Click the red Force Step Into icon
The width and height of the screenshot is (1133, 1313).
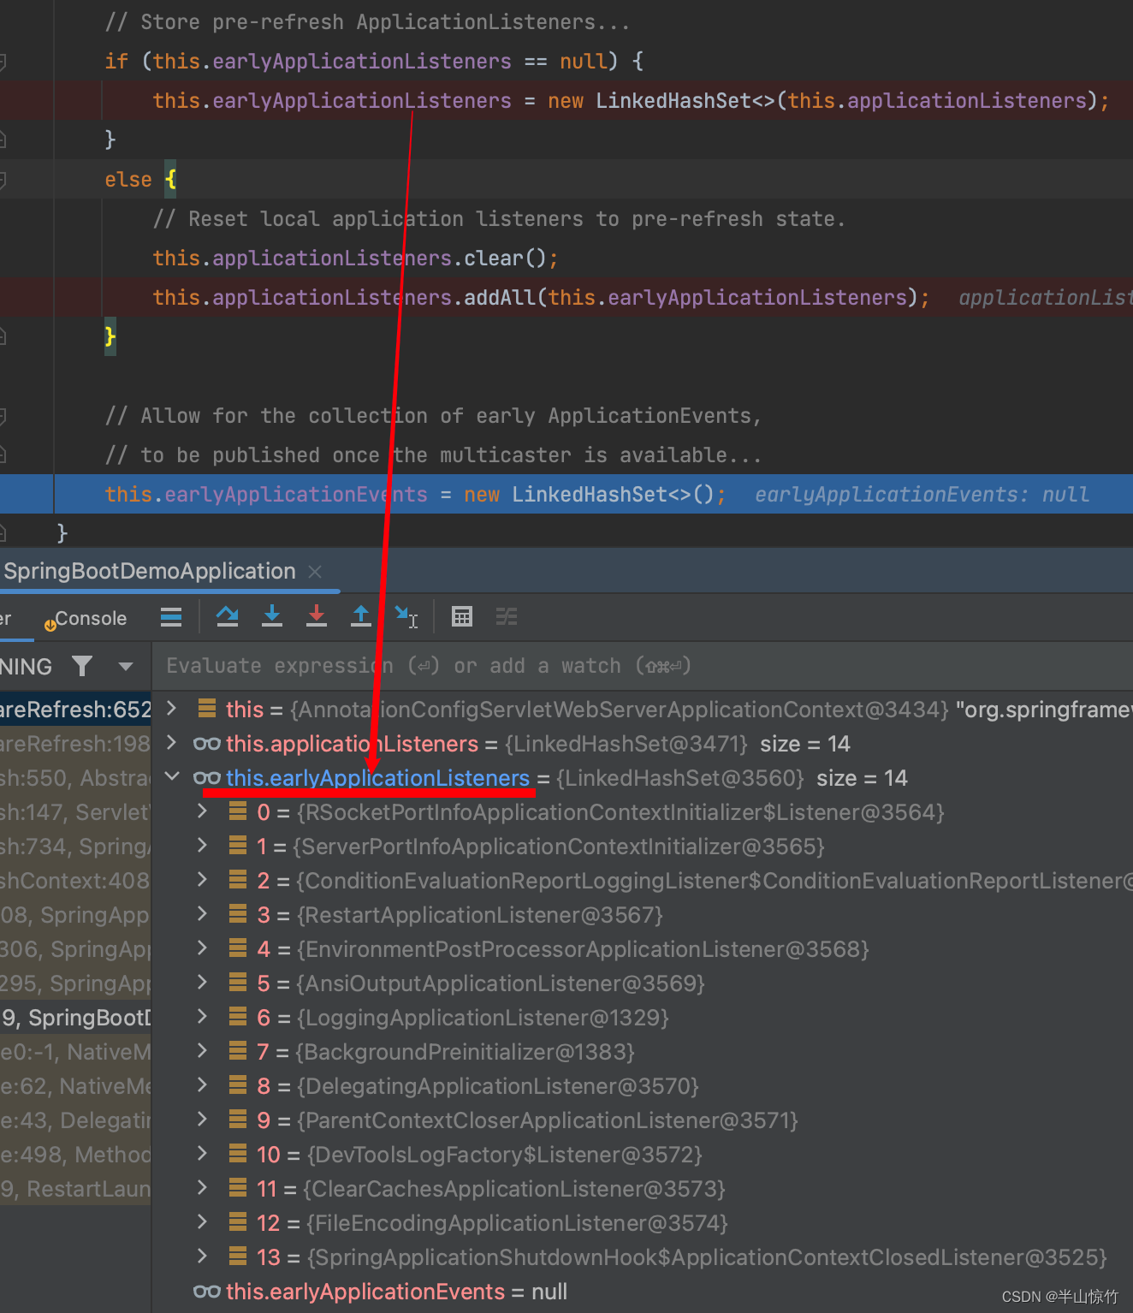[x=317, y=617]
